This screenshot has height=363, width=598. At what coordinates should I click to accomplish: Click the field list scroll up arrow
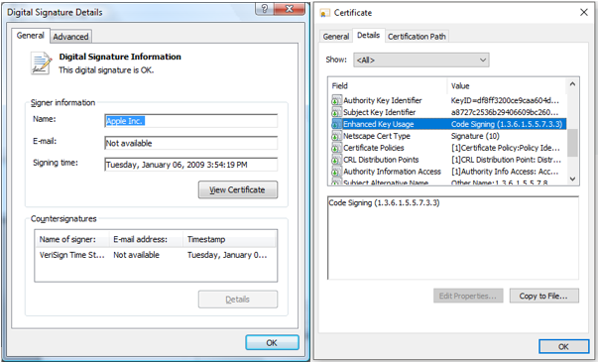coord(572,84)
